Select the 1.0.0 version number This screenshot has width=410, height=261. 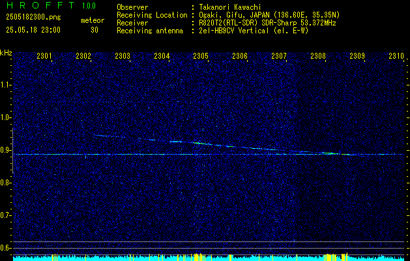point(89,5)
